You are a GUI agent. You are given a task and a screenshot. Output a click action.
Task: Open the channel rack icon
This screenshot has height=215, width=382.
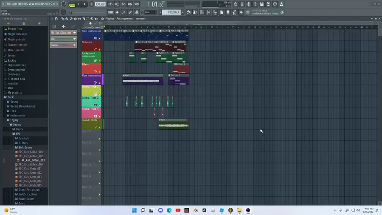(202, 12)
